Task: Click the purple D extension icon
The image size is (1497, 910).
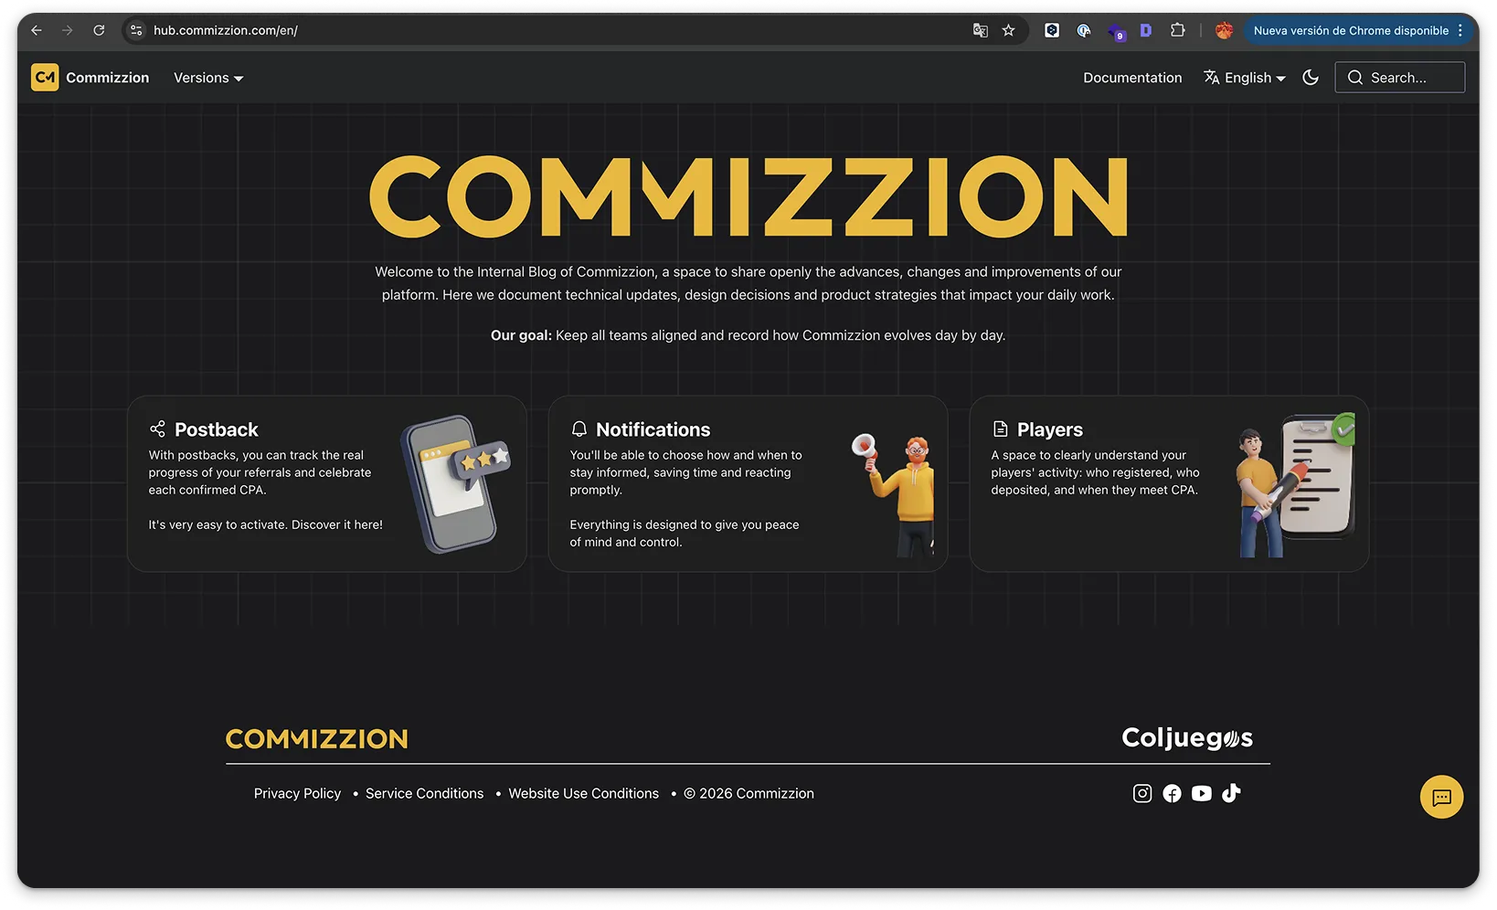Action: click(1146, 30)
